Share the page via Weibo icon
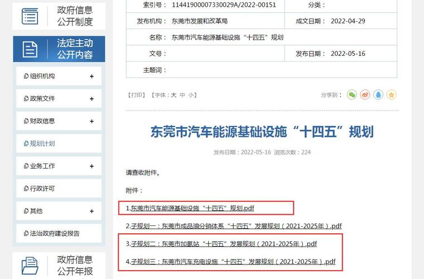 click(x=365, y=95)
